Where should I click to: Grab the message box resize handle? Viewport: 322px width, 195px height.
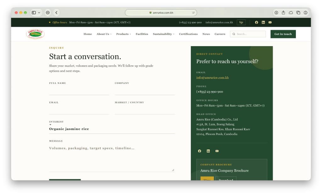point(173,170)
